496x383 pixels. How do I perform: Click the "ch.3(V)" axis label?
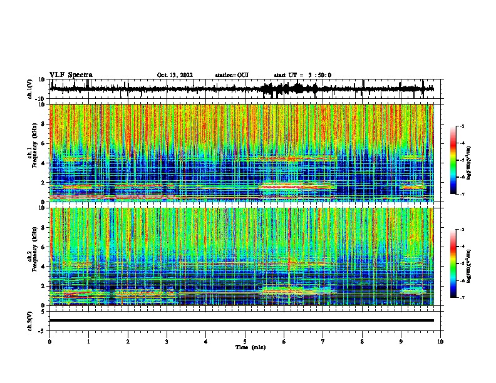coord(30,321)
